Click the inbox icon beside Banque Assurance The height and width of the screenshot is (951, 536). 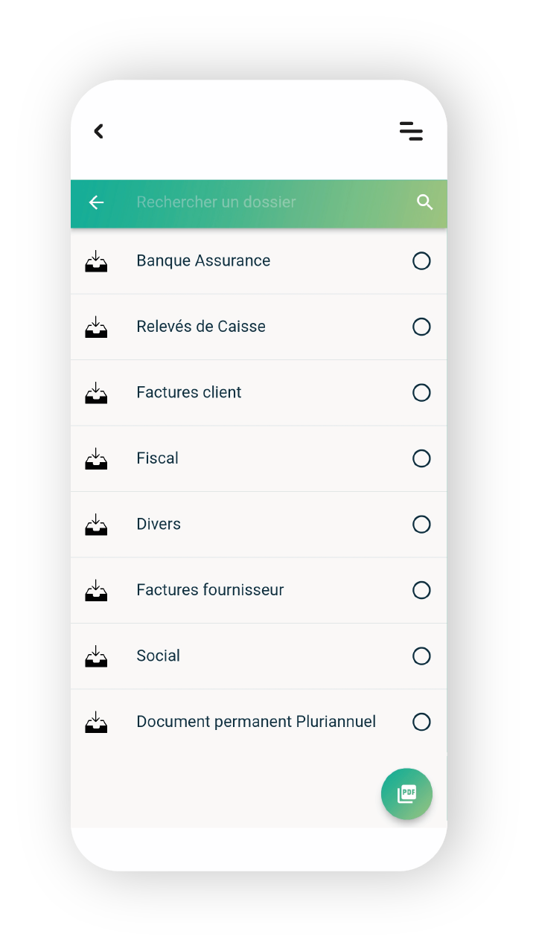[x=96, y=261]
